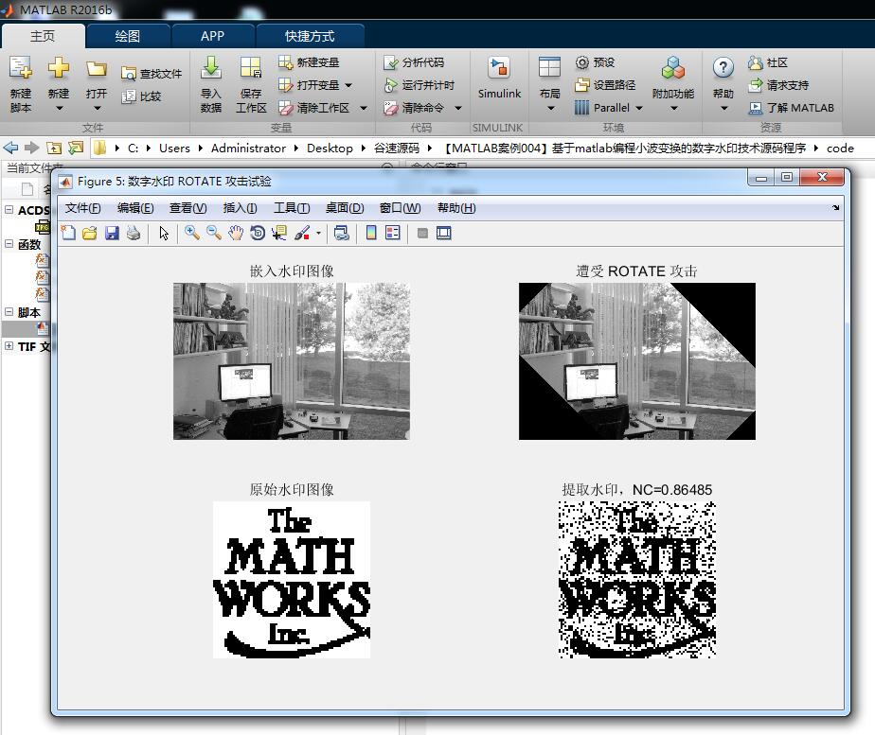Screen dimensions: 875x735
Task: Open the 插入(I) menu in Figure 5
Action: click(x=240, y=208)
